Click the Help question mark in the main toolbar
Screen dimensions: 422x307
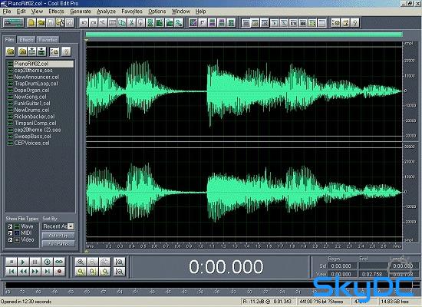click(x=355, y=23)
